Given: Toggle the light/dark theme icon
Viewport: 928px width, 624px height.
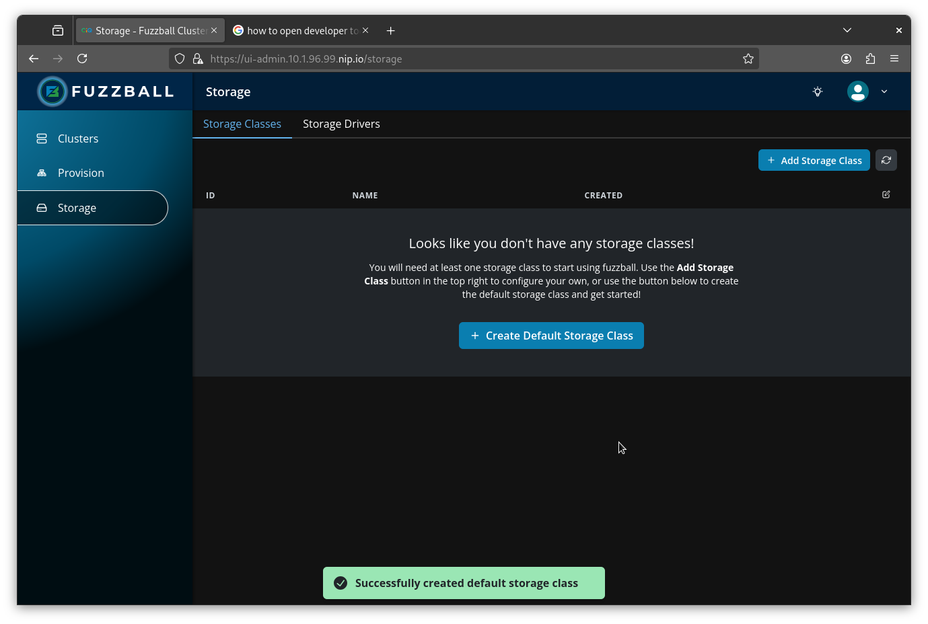Looking at the screenshot, I should pyautogui.click(x=818, y=91).
